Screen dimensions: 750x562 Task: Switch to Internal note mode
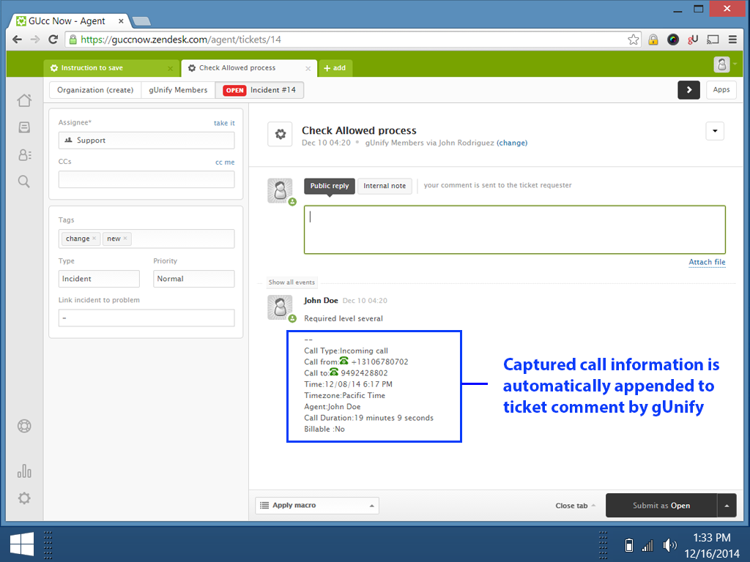coord(385,186)
